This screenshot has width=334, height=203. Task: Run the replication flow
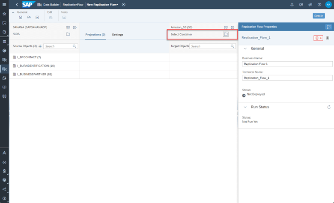[x=37, y=18]
